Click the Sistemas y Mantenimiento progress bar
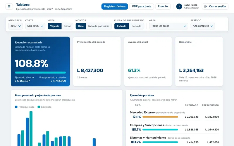This screenshot has height=146, width=234. tap(160, 142)
